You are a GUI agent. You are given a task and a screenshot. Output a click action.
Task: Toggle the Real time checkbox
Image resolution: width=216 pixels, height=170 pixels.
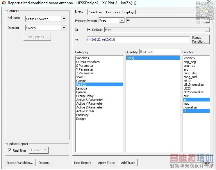[10, 150]
